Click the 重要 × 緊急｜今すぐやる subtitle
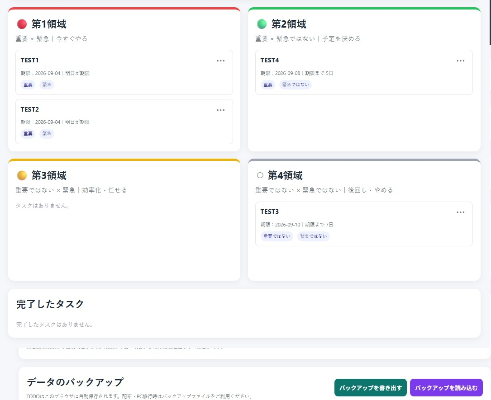 tap(52, 39)
